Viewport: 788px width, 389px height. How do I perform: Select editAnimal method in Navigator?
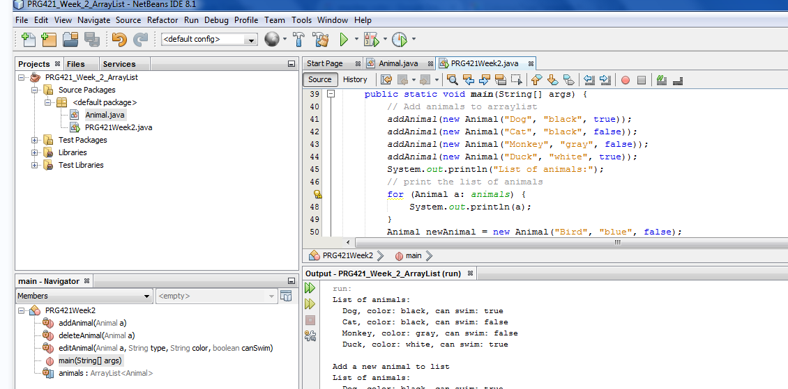tap(166, 349)
